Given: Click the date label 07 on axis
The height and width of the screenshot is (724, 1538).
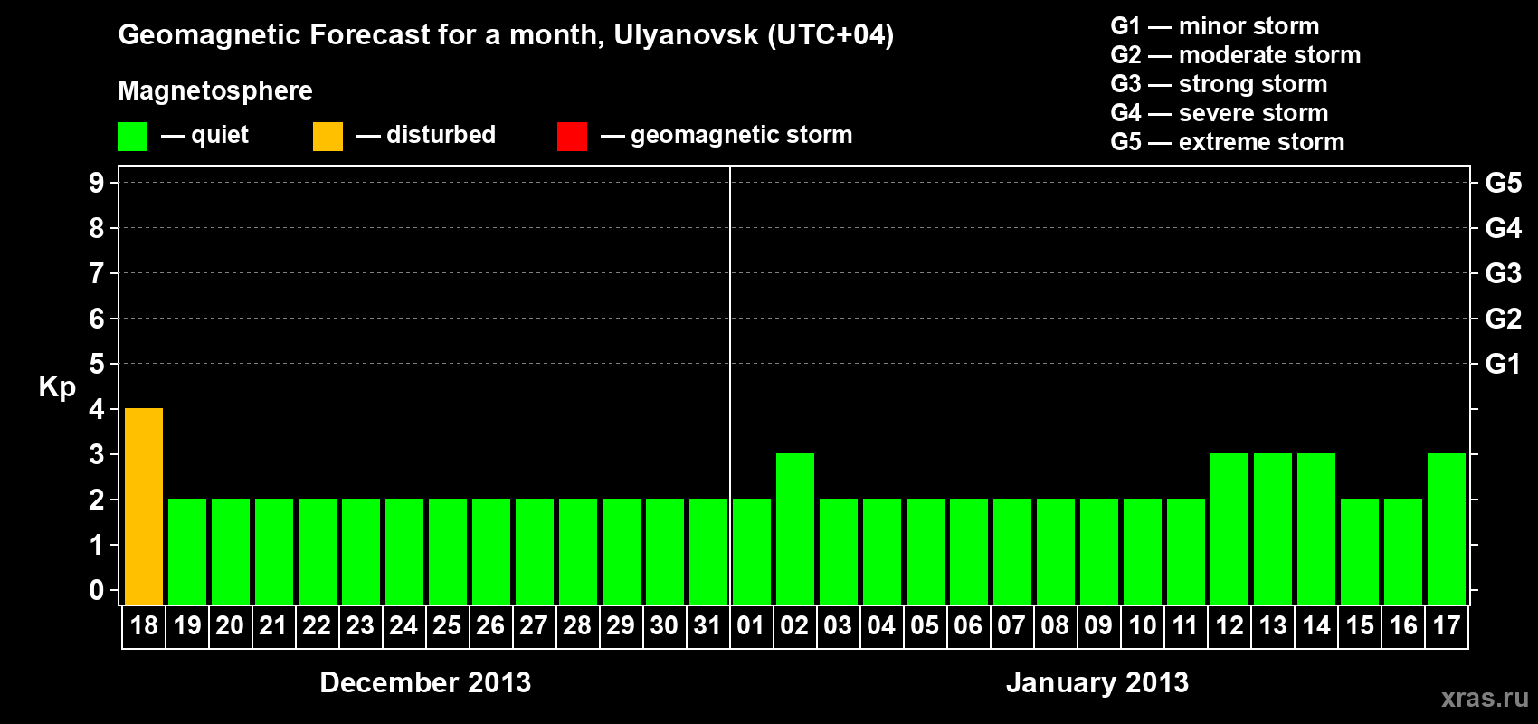Looking at the screenshot, I should click(1011, 625).
